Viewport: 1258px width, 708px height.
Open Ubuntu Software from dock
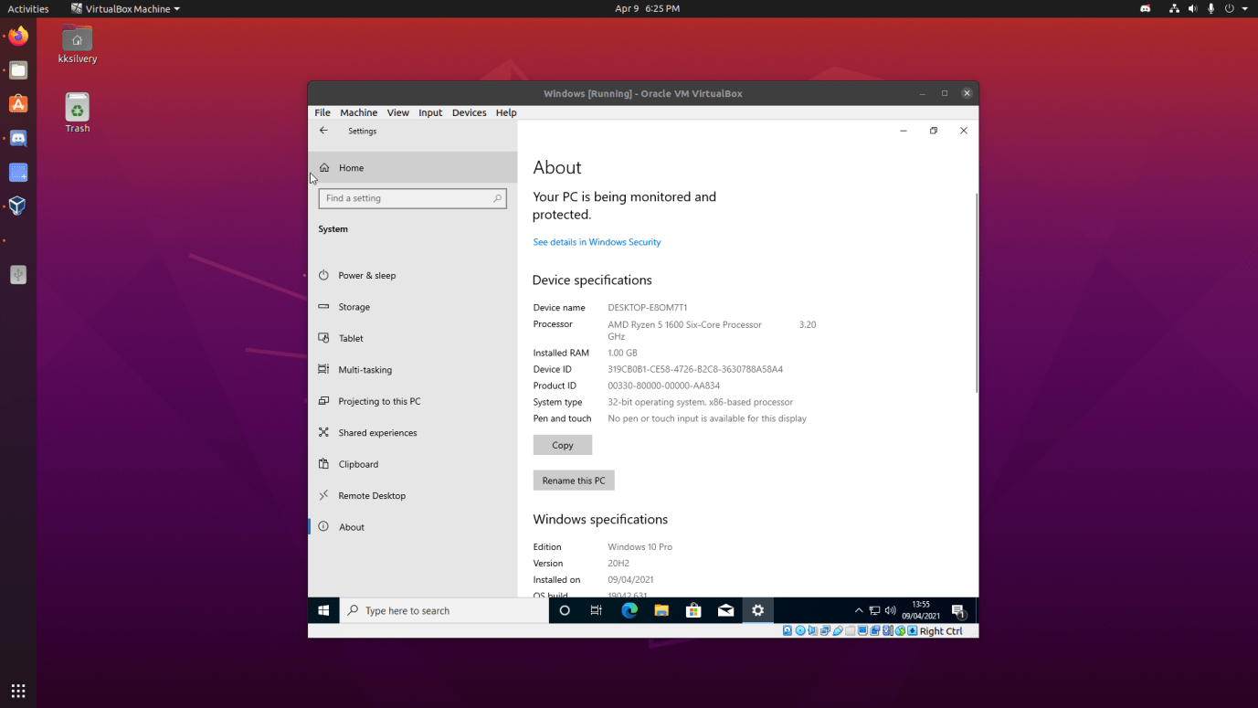point(18,104)
